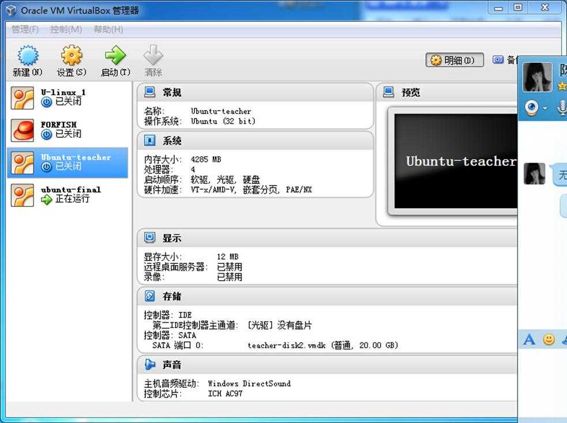567x423 pixels.
Task: Open the chat window webcam dropdown arrow
Action: [545, 108]
